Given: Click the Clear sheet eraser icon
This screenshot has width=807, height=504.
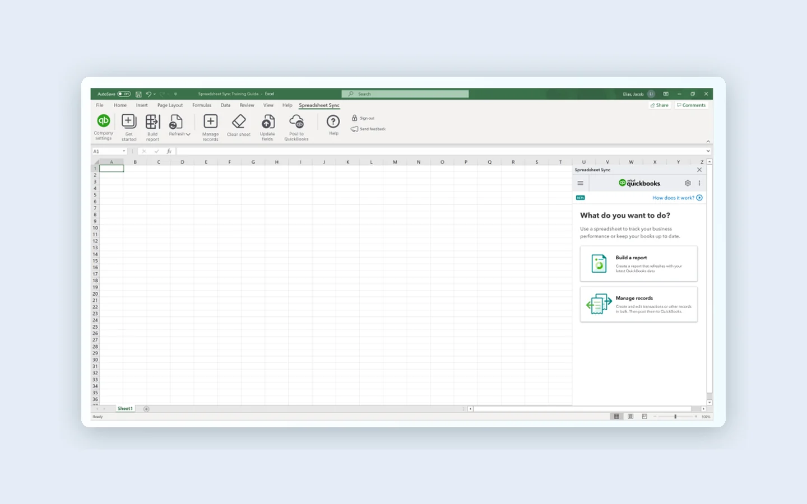Looking at the screenshot, I should tap(239, 121).
